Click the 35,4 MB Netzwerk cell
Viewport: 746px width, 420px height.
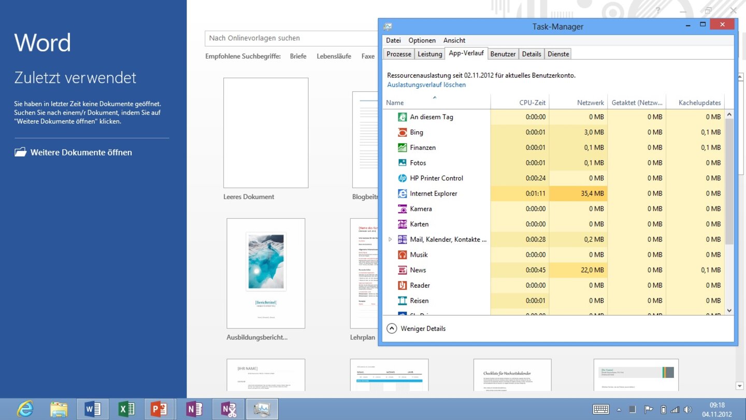[578, 193]
